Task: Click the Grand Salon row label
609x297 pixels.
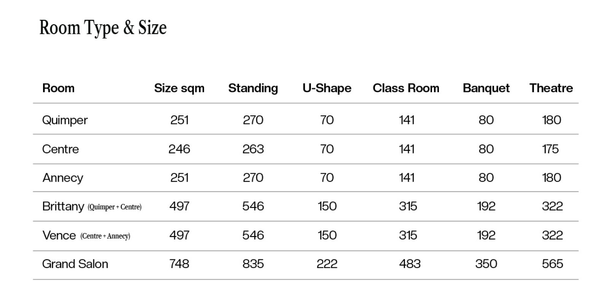Action: (75, 264)
